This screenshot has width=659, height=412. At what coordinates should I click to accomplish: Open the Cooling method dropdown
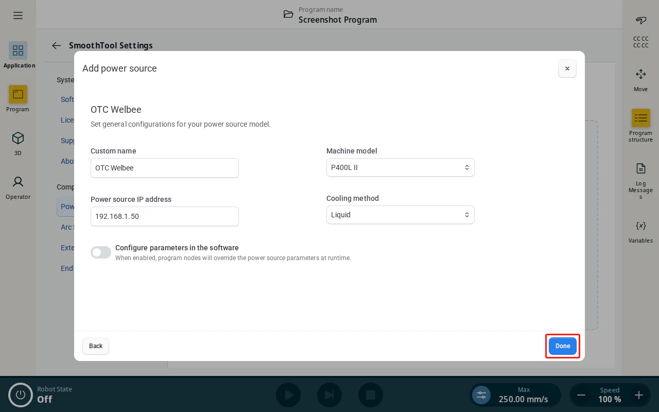[x=400, y=215]
